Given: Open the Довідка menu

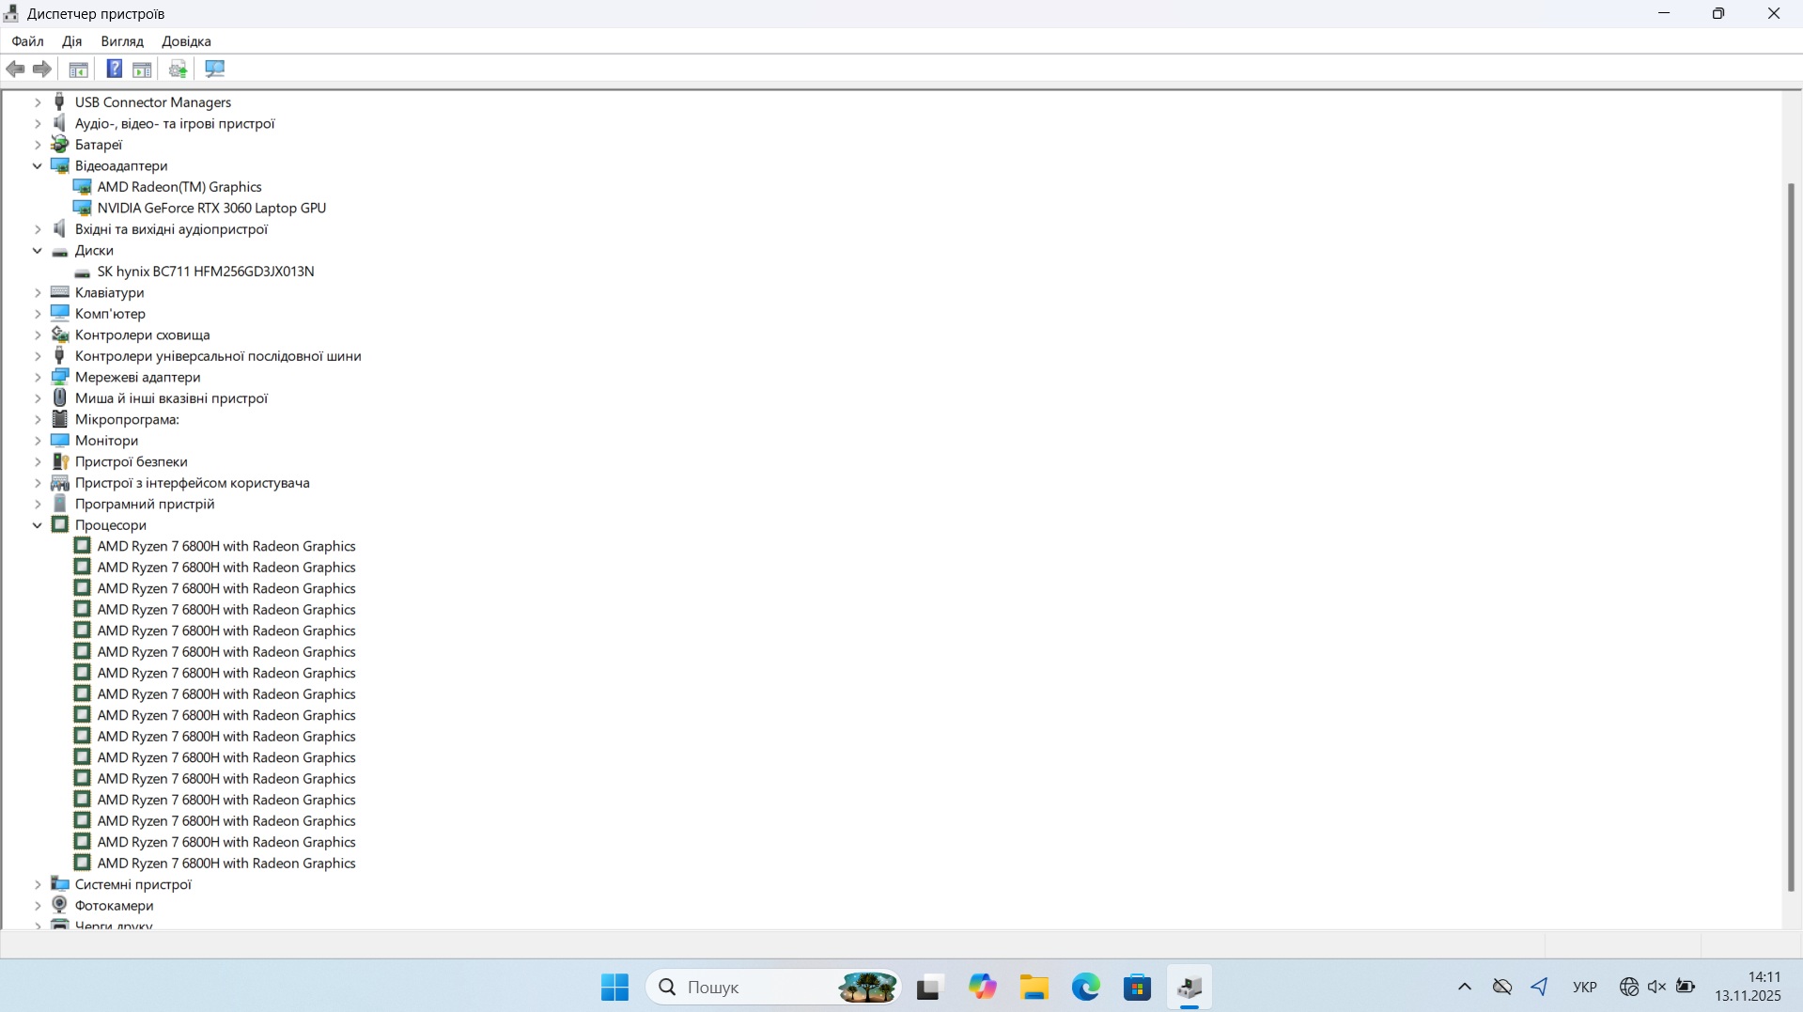Looking at the screenshot, I should [x=186, y=41].
